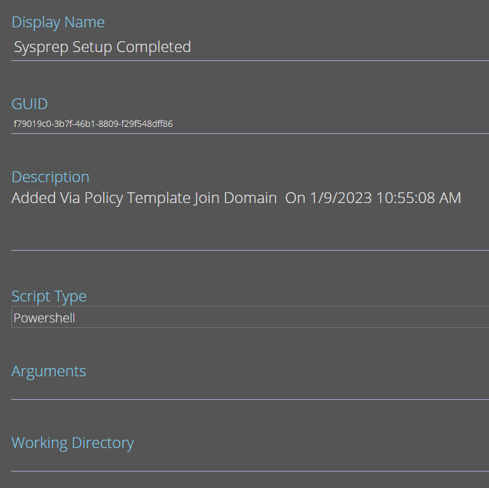The height and width of the screenshot is (488, 489).
Task: Click the word 'Setup' in Display Name
Action: 92,48
